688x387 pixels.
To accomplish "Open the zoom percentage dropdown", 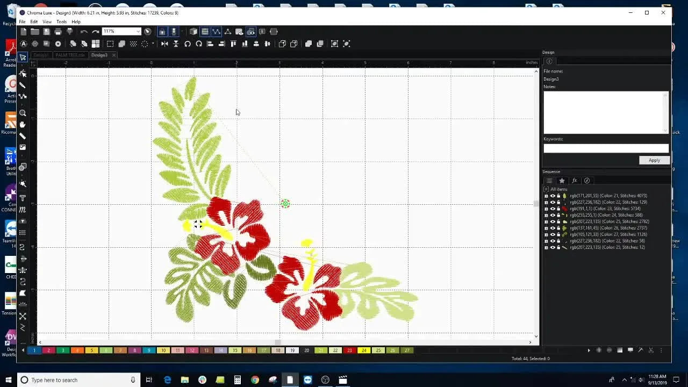I will click(x=138, y=31).
